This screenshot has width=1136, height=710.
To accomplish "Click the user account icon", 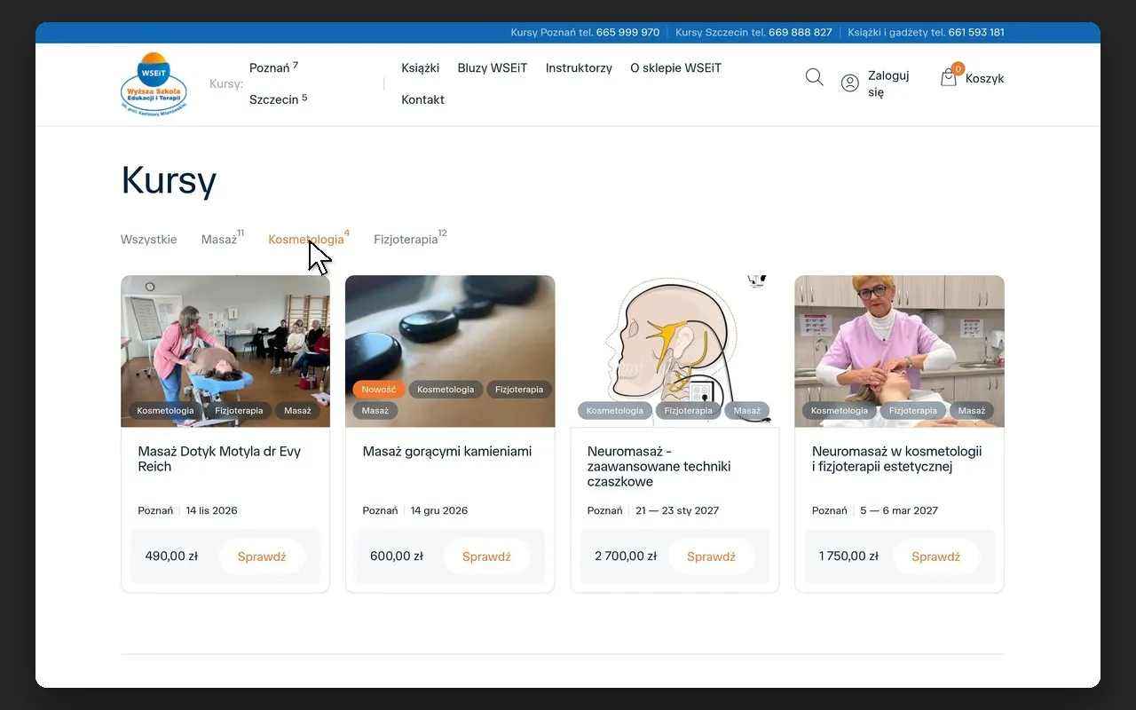I will [849, 83].
